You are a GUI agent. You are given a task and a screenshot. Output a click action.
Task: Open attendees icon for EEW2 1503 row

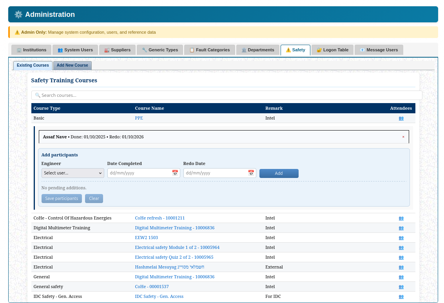pyautogui.click(x=401, y=238)
